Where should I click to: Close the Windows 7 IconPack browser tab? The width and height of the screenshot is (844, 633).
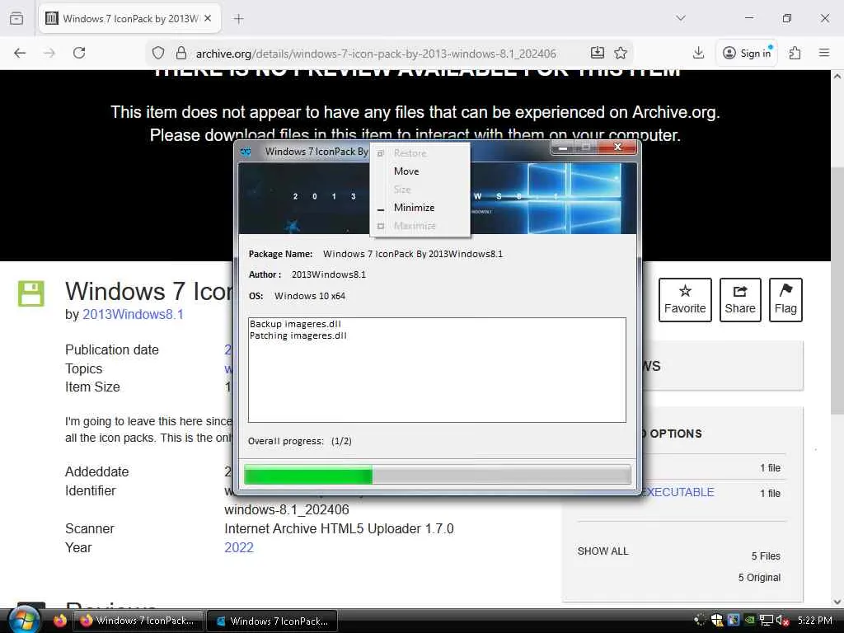pos(208,18)
